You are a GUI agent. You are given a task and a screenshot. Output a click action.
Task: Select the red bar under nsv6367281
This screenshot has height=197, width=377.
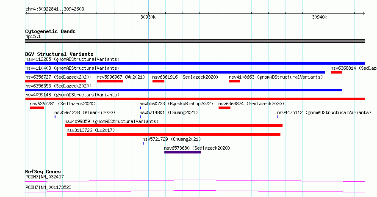coord(37,108)
